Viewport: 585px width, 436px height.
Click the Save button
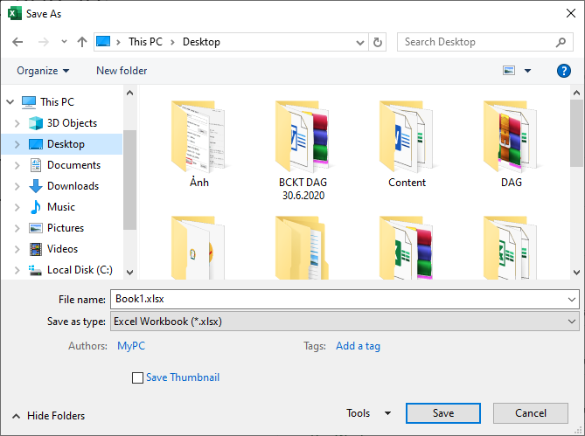[443, 413]
